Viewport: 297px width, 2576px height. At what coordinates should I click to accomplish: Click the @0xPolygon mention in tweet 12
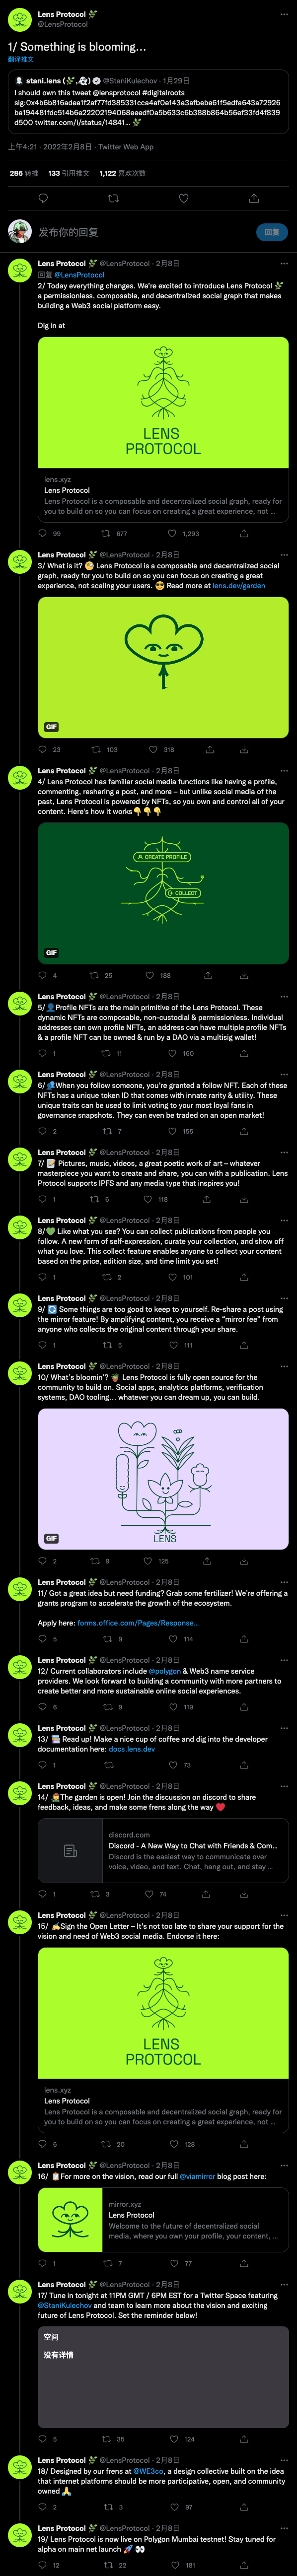[x=165, y=1671]
